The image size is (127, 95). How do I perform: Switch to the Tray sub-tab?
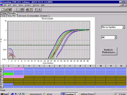4,16
